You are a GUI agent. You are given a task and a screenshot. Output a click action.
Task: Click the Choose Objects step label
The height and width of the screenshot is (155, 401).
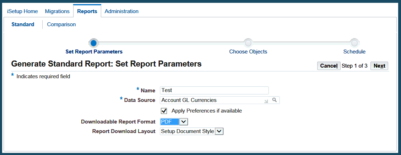click(248, 52)
